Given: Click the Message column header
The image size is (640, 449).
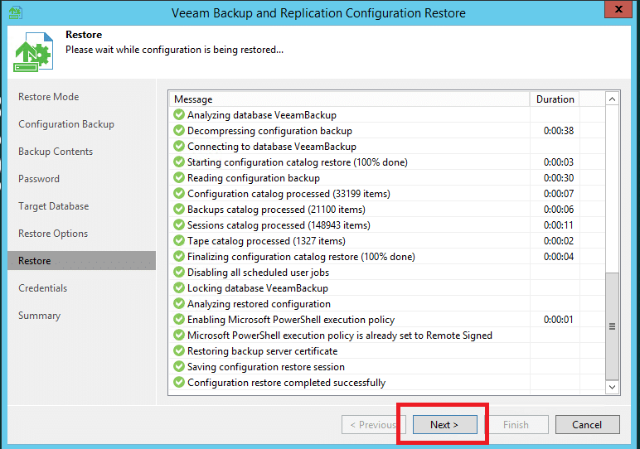Looking at the screenshot, I should pyautogui.click(x=349, y=99).
